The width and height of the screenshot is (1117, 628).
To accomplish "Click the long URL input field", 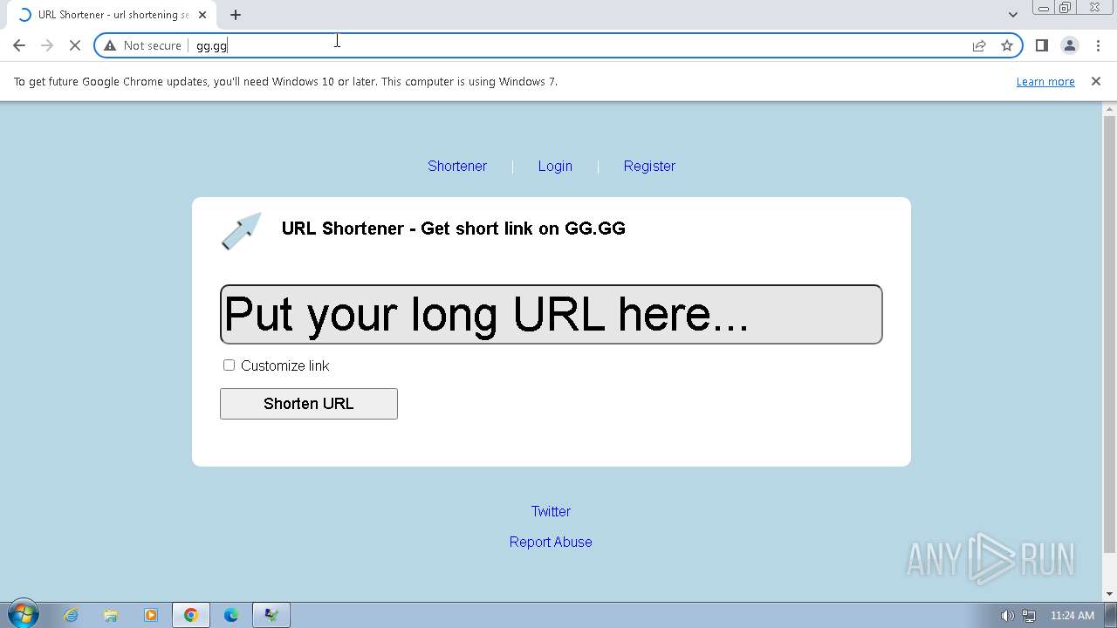I will [552, 314].
